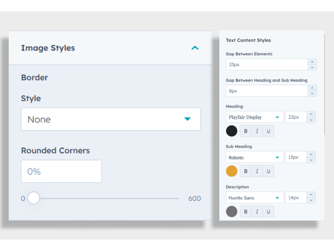Viewport: 334px width, 251px height.
Task: Open the Nunito Sans description font dropdown
Action: coord(255,197)
